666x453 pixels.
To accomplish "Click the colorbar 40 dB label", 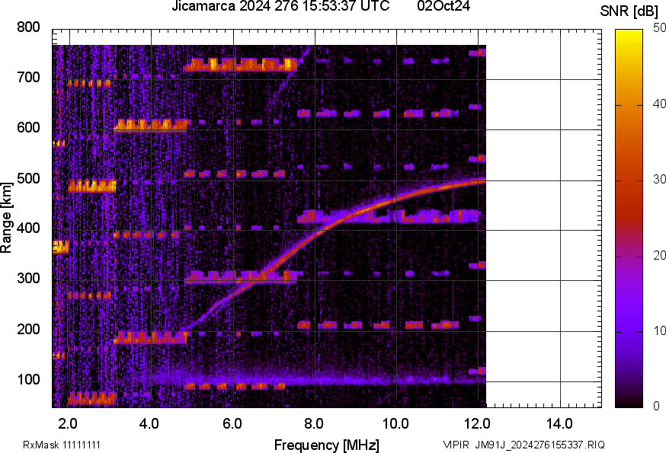I will (659, 104).
